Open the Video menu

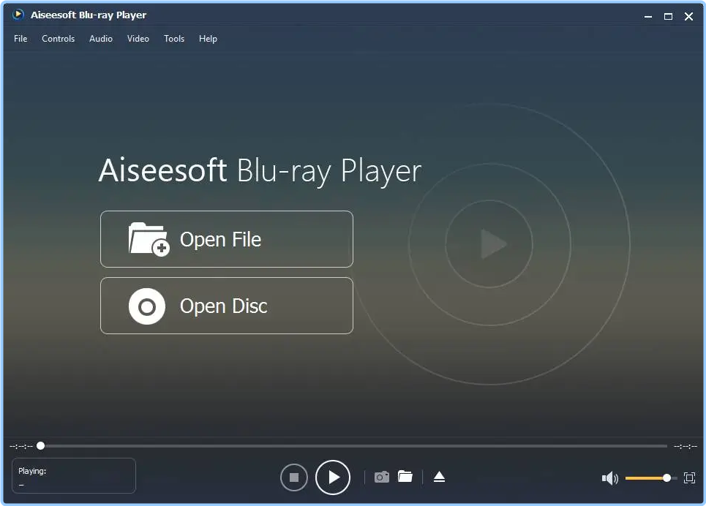138,39
